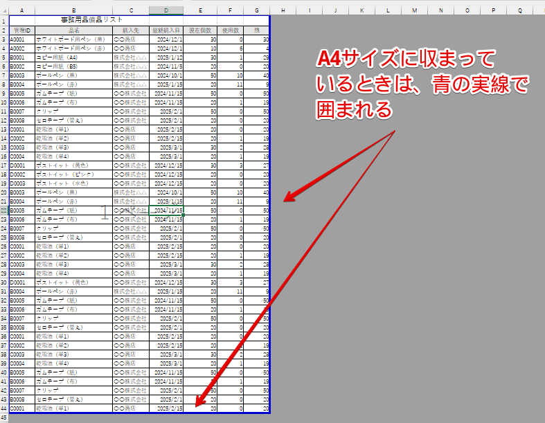Select cell containing A0002
Viewport: 545px width, 423px height.
coord(22,48)
